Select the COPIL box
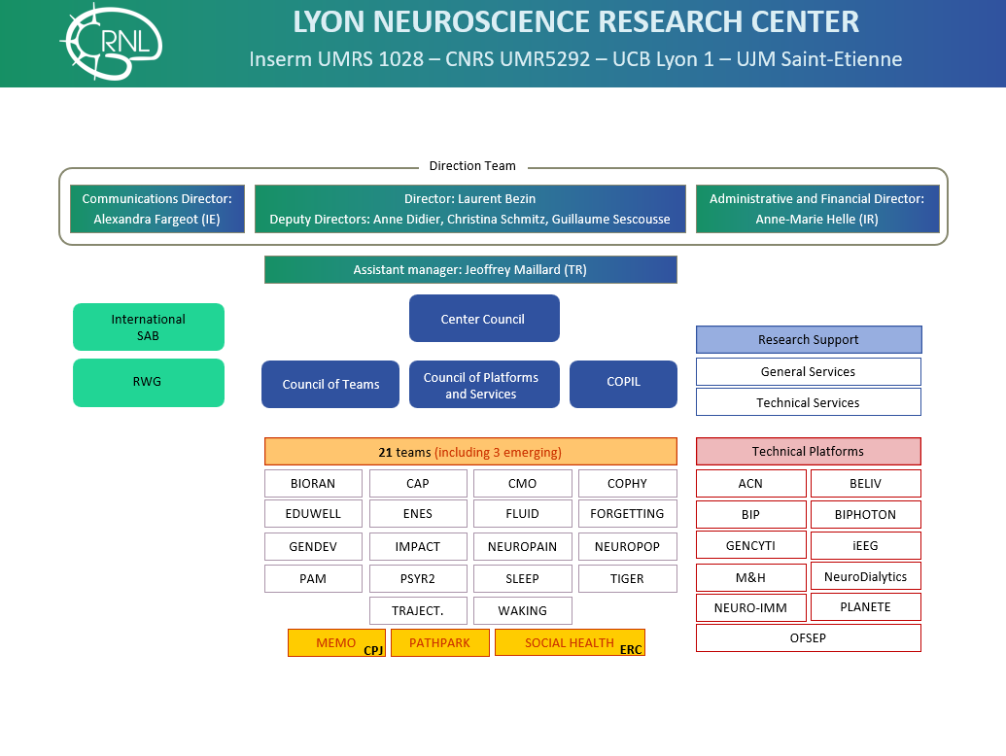Image resolution: width=1006 pixels, height=756 pixels. 623,384
